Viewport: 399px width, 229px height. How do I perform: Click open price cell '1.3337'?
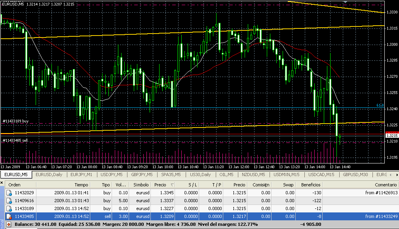(x=167, y=201)
